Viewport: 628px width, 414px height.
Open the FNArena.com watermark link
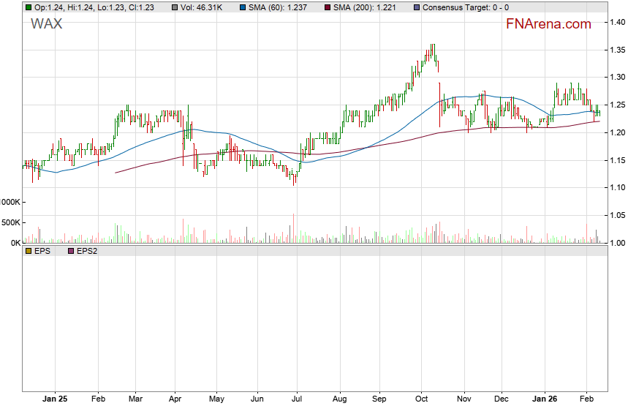548,24
